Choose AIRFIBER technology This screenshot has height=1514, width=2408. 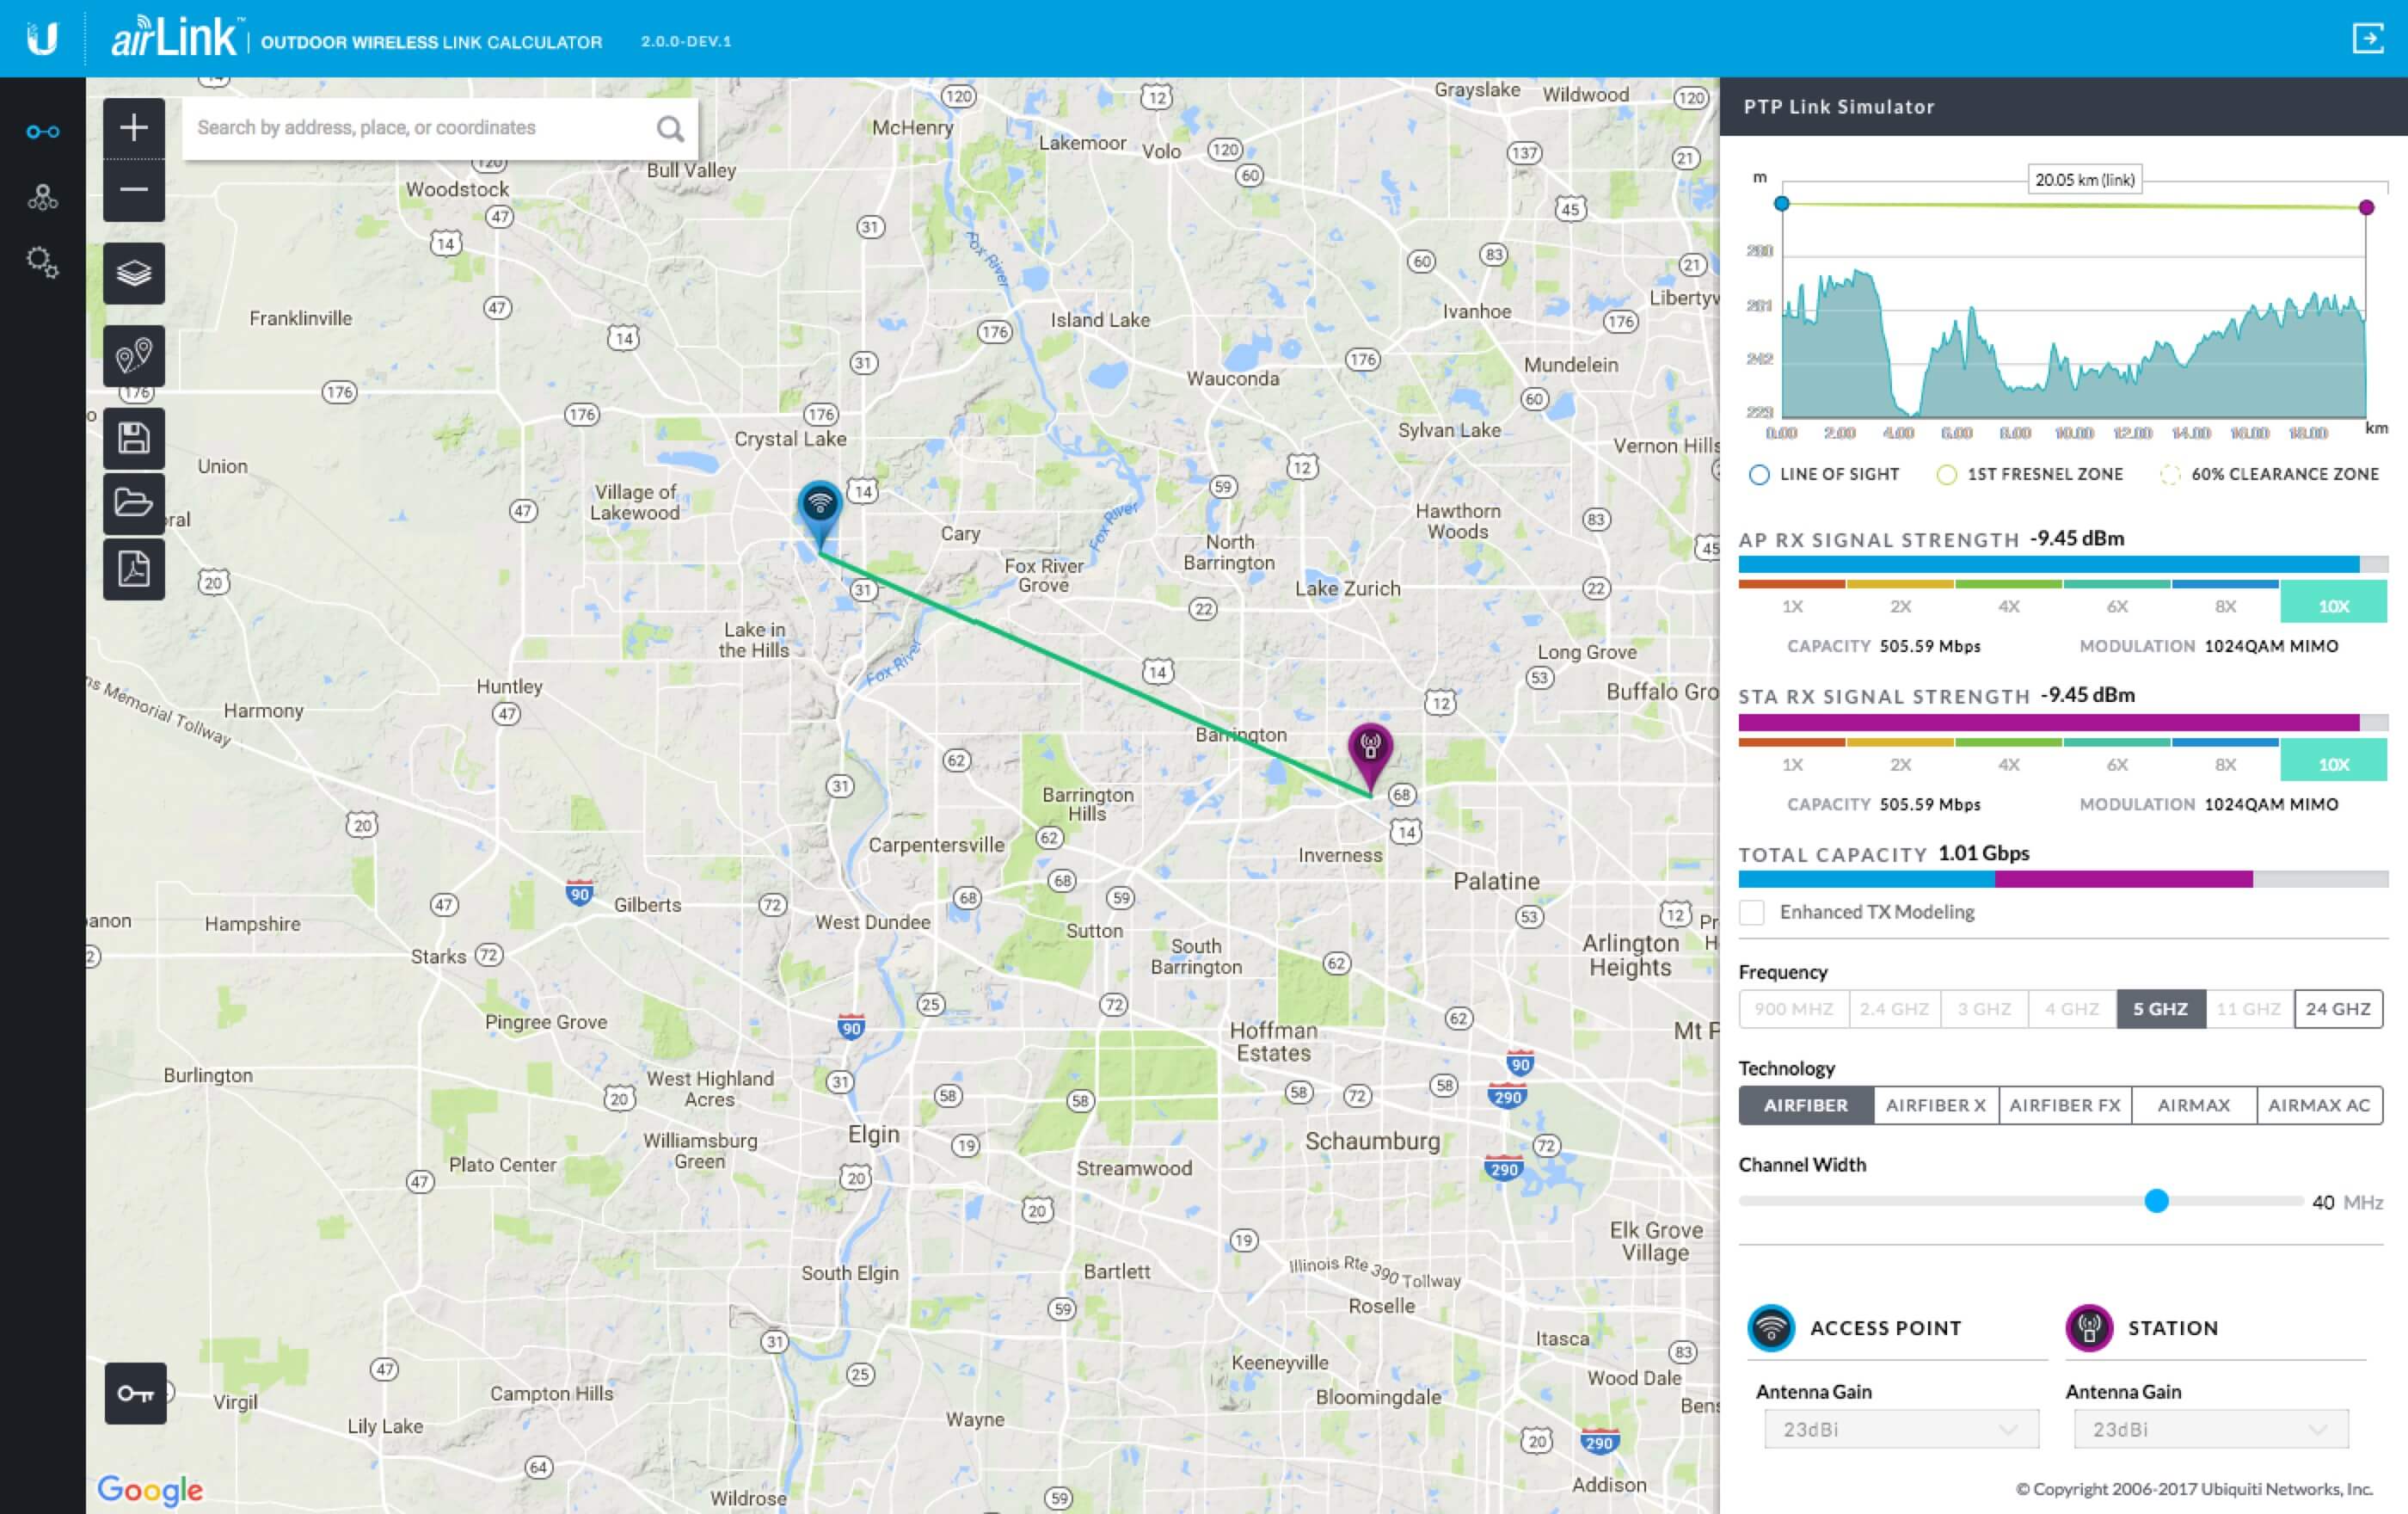(1806, 1105)
